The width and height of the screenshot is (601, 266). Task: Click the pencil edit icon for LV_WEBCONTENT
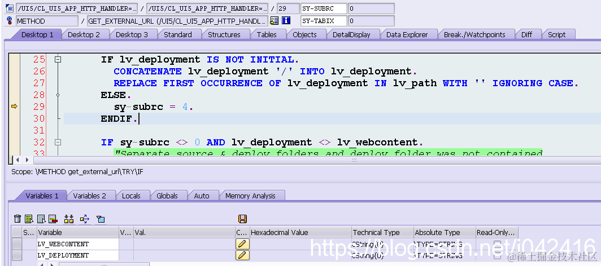click(x=243, y=244)
